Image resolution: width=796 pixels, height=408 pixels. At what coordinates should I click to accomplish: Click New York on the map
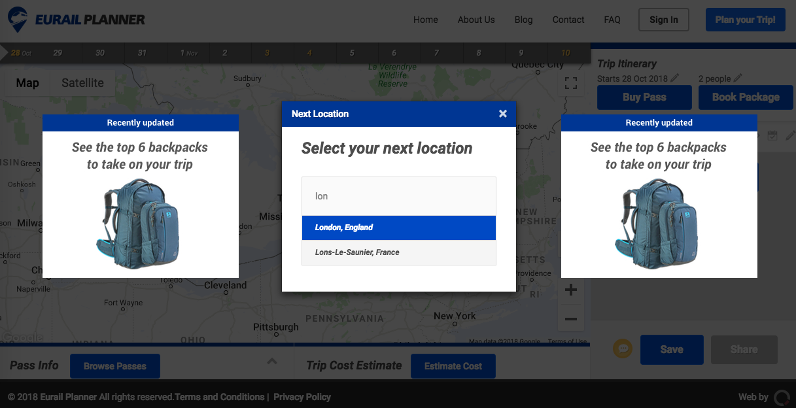tap(455, 316)
